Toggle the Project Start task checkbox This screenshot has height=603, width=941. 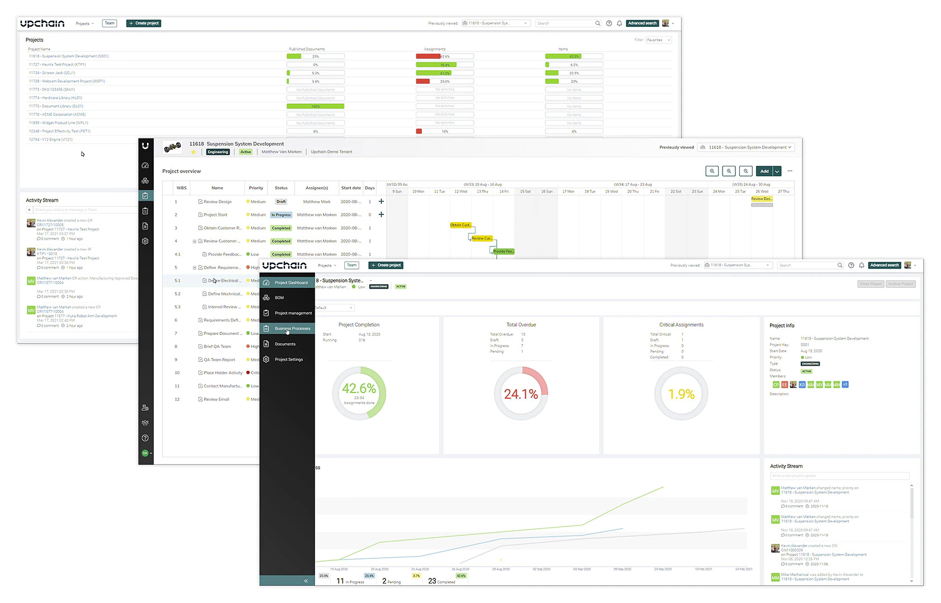[x=201, y=215]
